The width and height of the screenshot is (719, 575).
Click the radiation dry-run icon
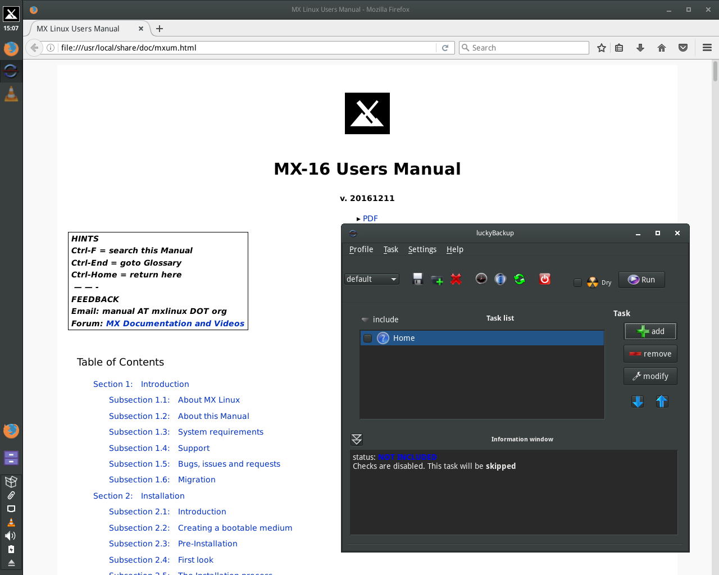tap(593, 282)
